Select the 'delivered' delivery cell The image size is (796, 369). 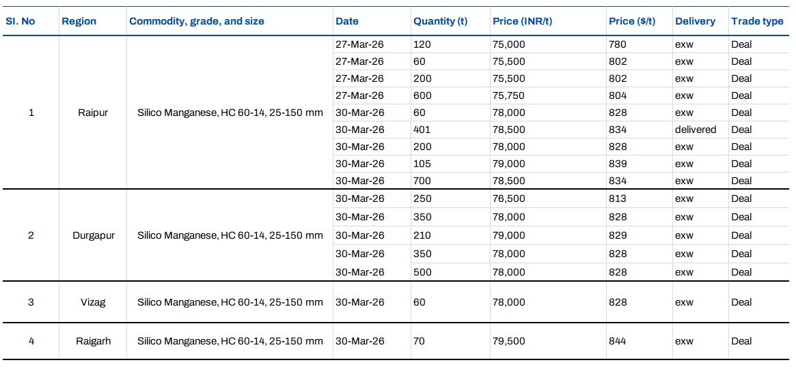[696, 130]
